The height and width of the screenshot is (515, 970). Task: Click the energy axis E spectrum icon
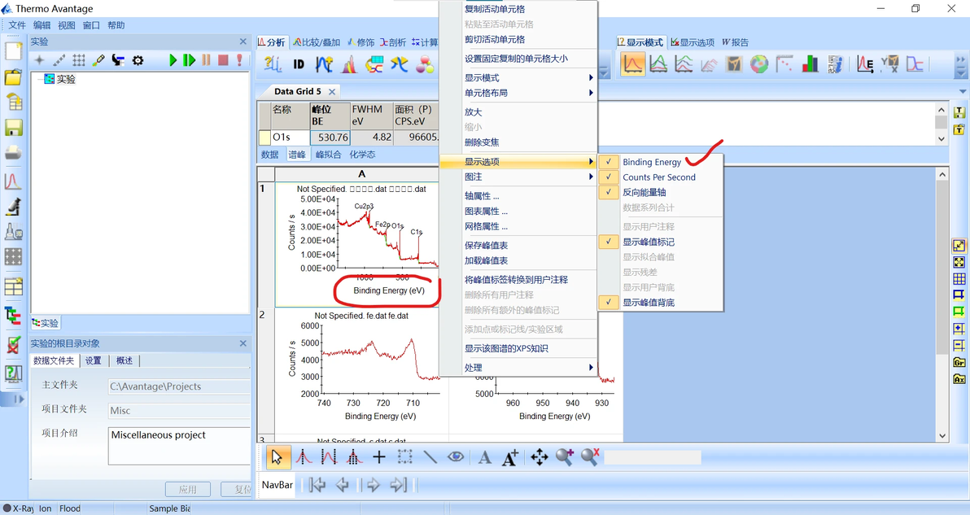(x=865, y=64)
